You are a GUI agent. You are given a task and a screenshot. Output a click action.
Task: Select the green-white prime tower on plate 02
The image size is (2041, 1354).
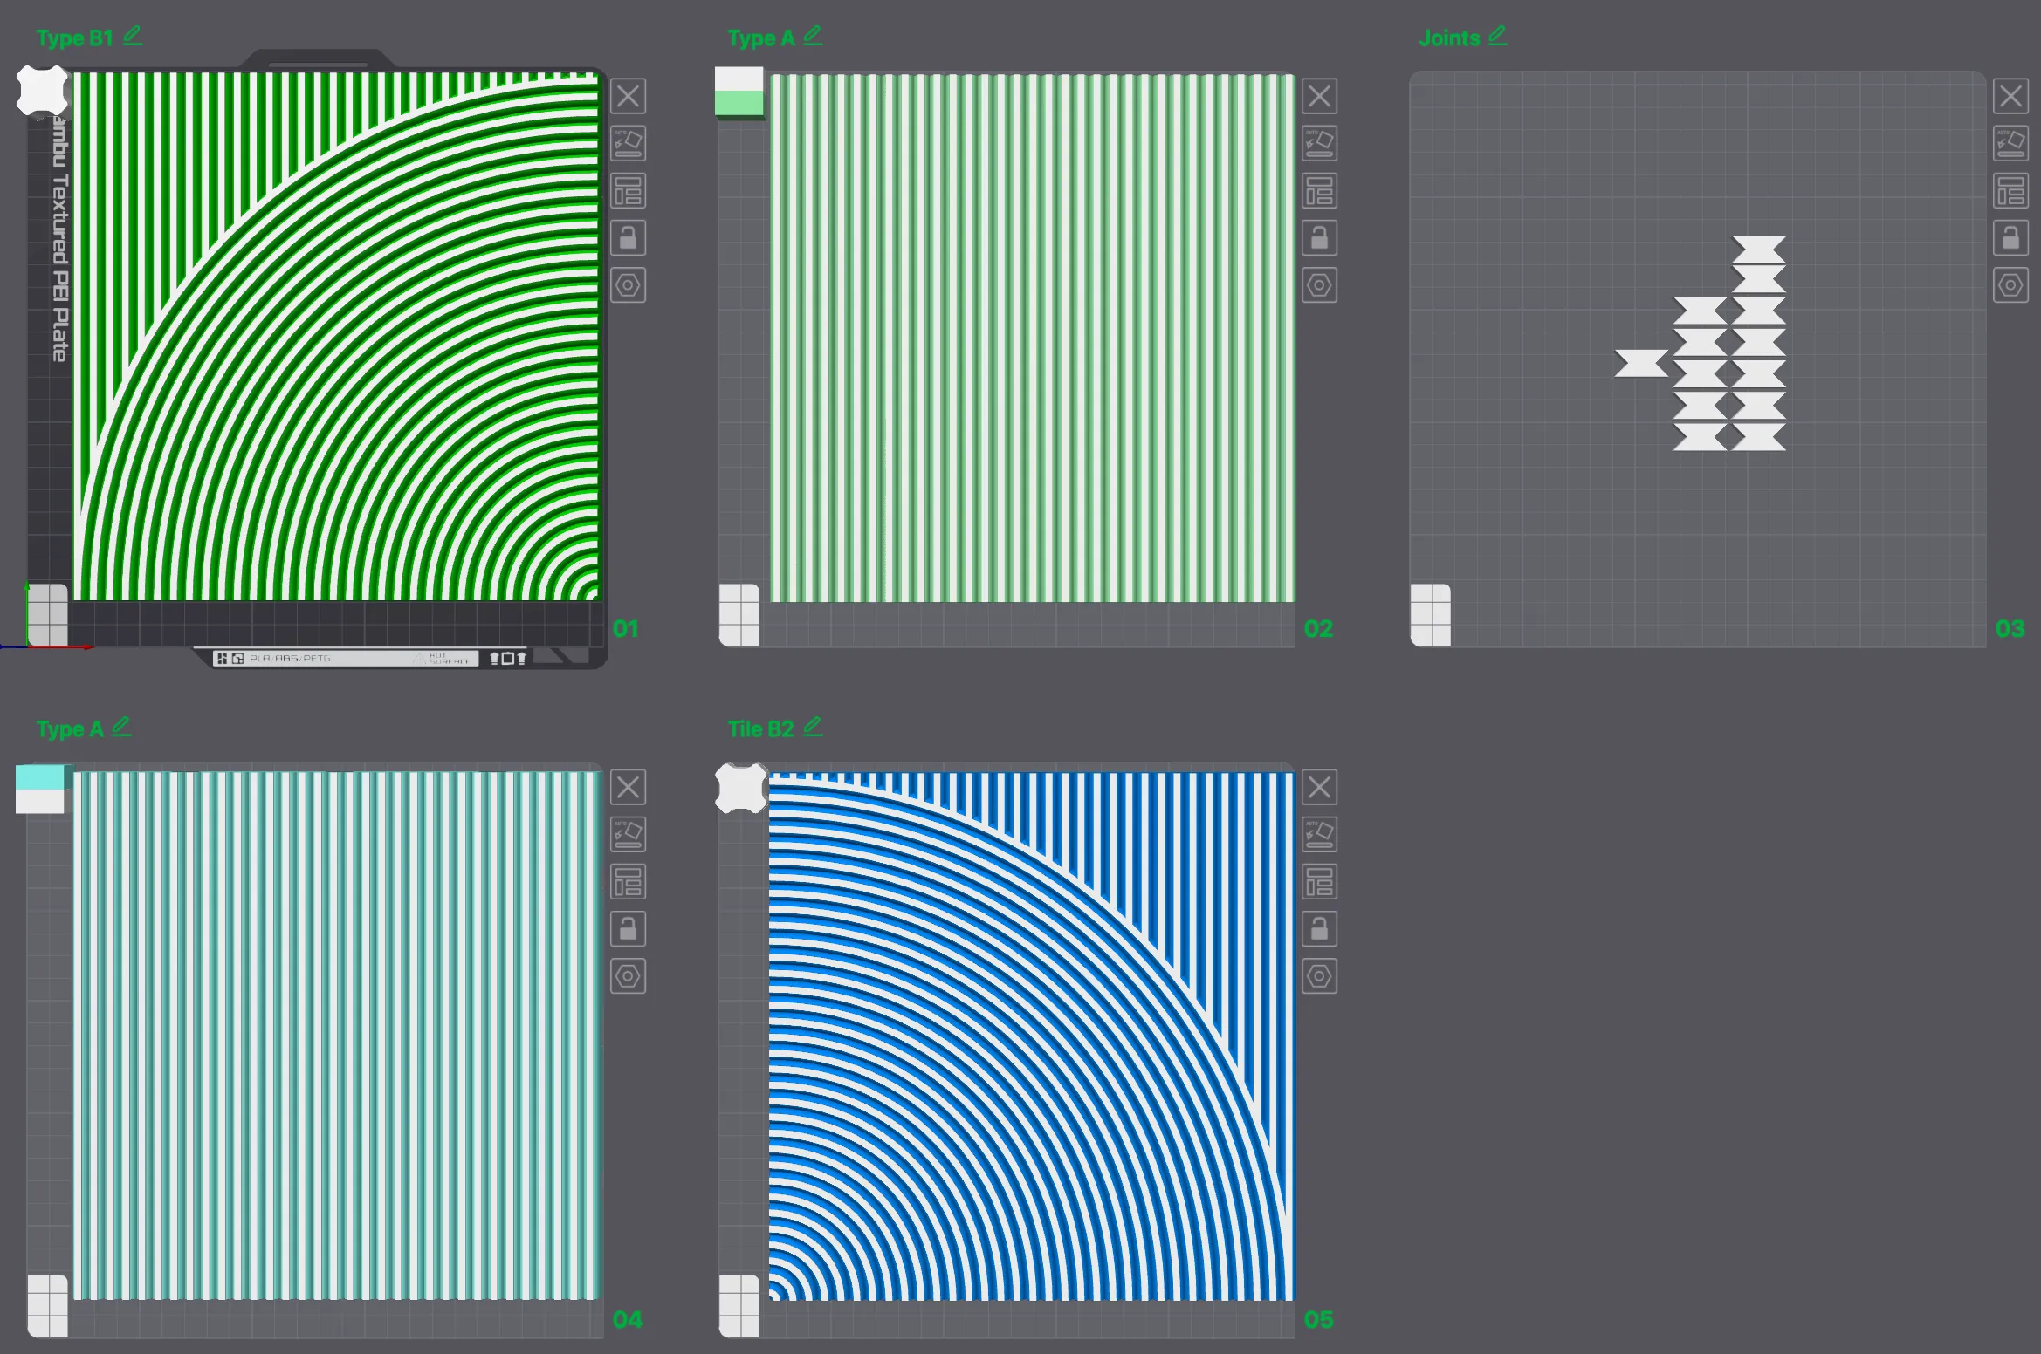(739, 92)
